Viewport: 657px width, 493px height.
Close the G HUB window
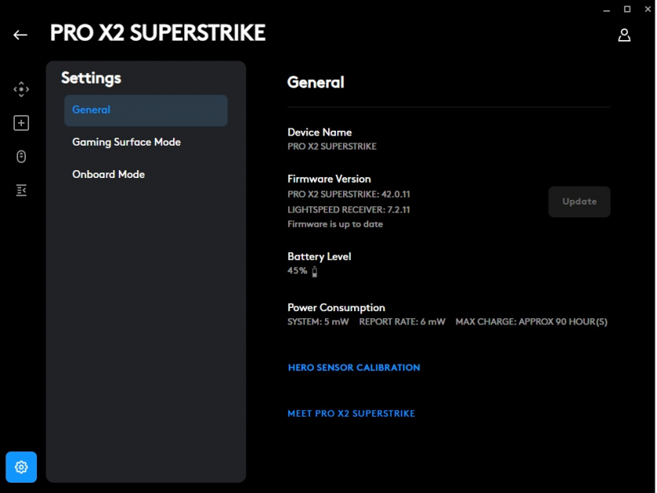point(647,9)
